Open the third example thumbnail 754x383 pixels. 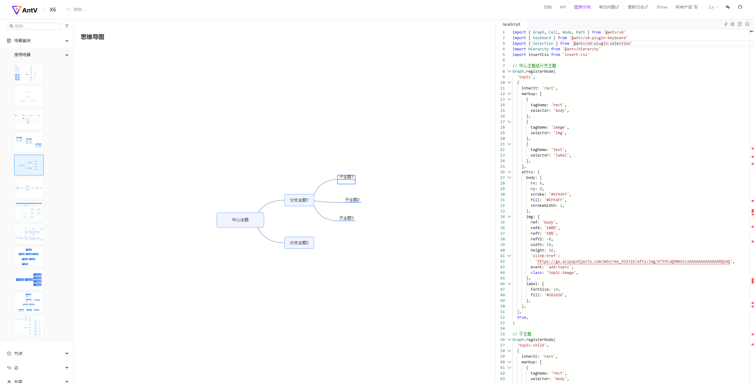pos(29,119)
